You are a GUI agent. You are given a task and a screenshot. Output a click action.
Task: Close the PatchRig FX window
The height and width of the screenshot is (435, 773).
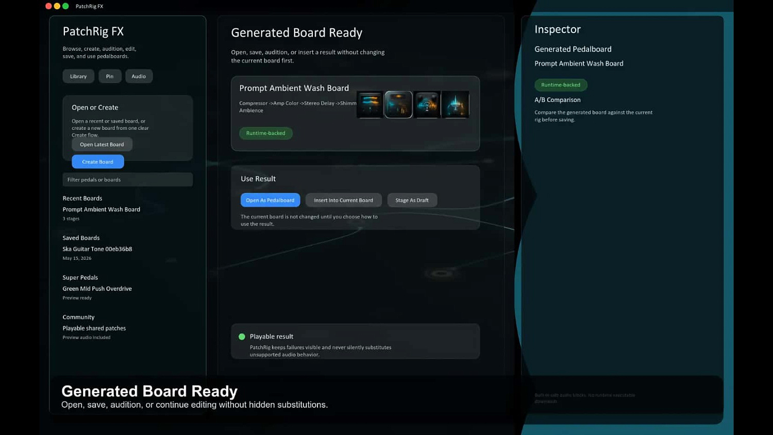[x=48, y=6]
